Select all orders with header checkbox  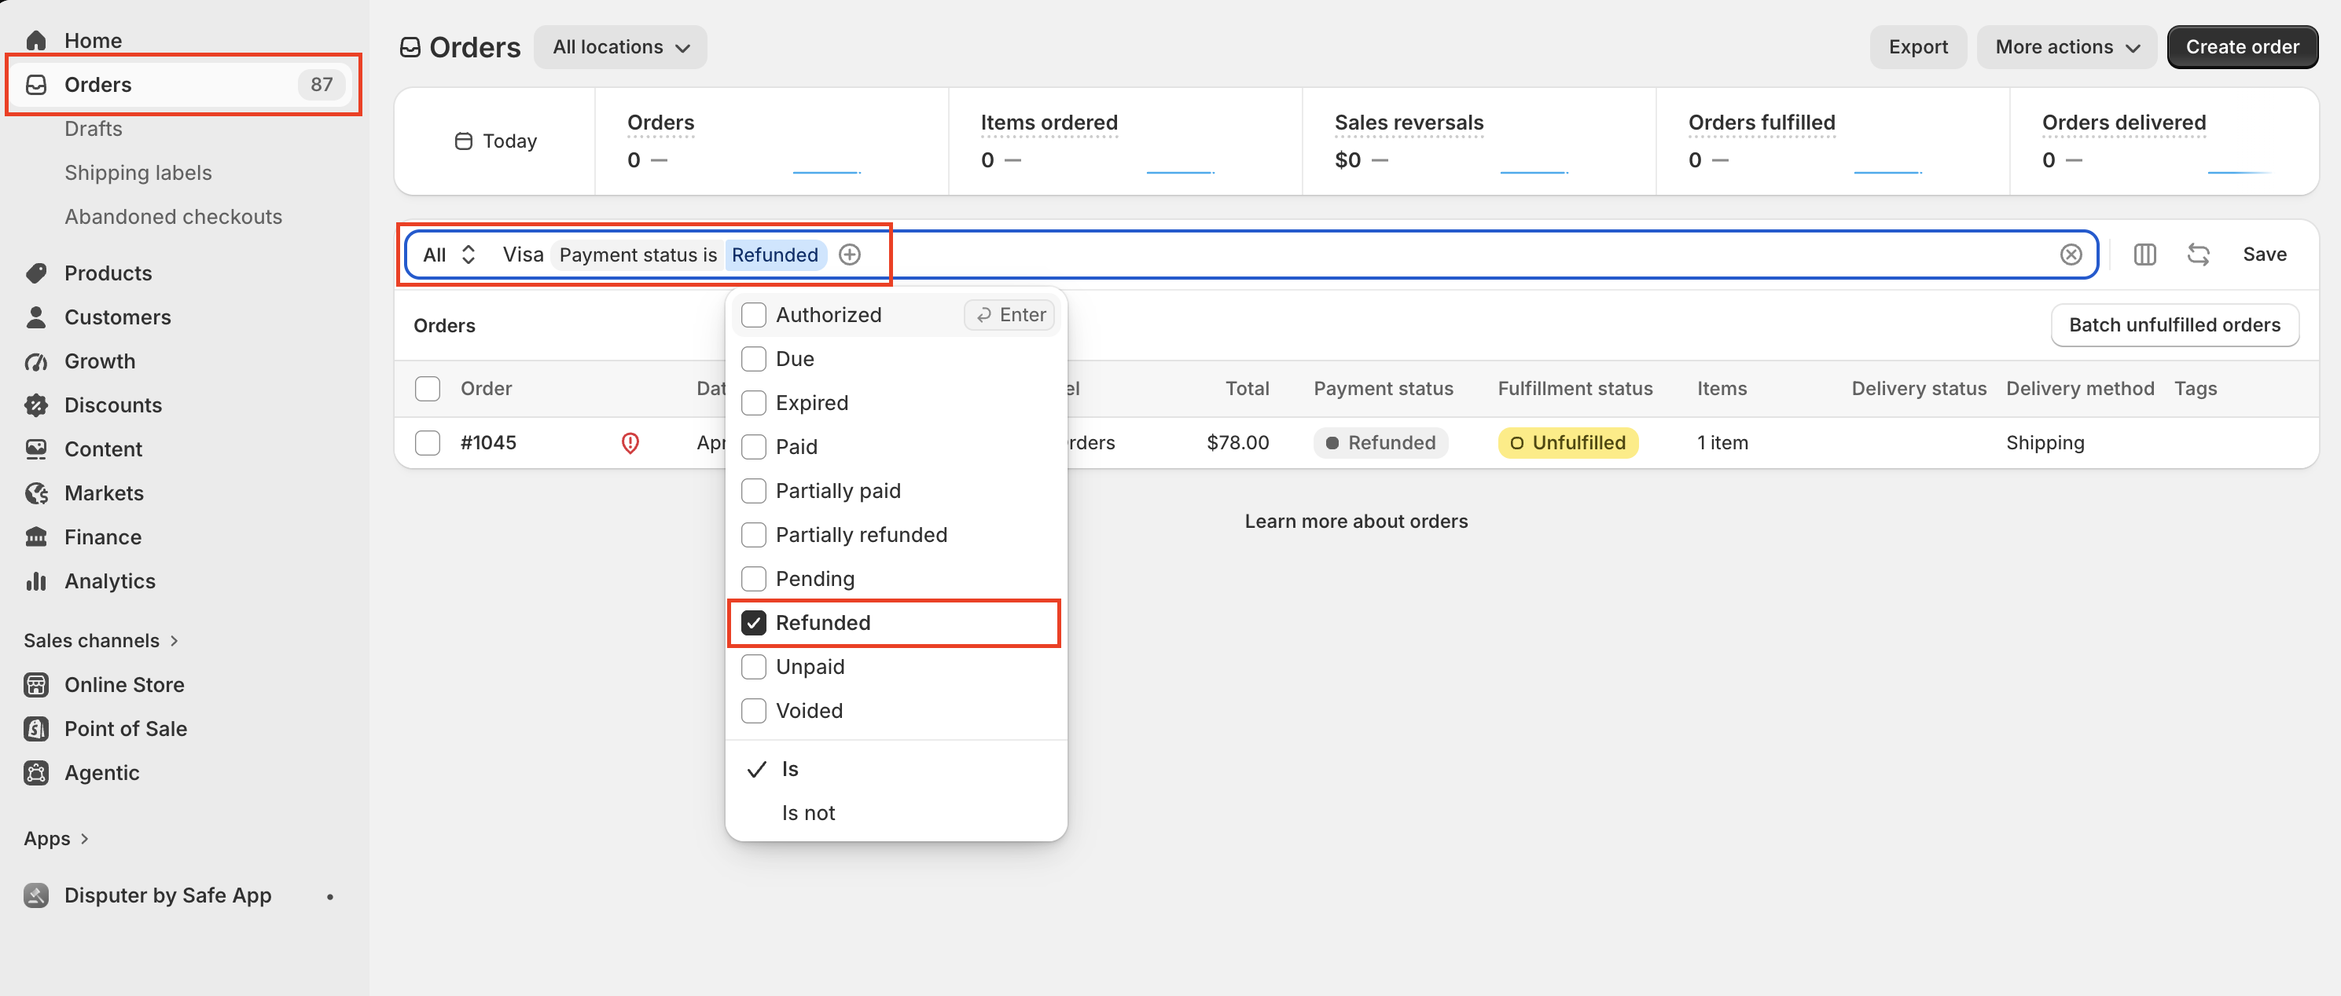pos(427,389)
